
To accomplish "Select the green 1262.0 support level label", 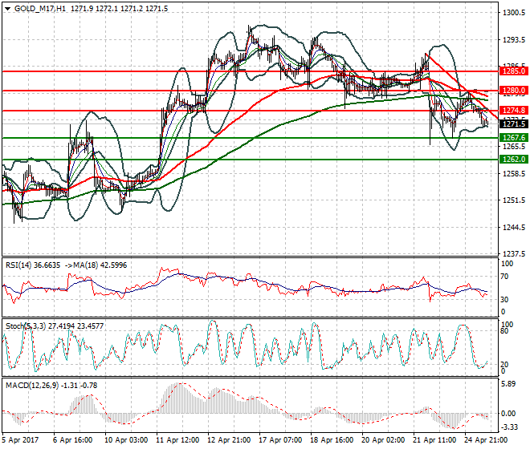I will 513,160.
